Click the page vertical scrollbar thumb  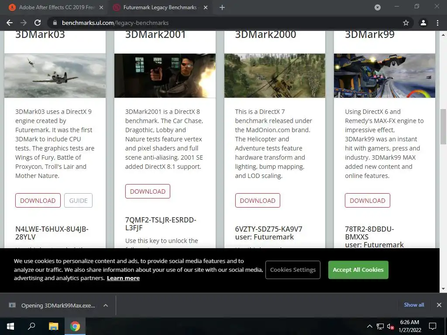443,127
